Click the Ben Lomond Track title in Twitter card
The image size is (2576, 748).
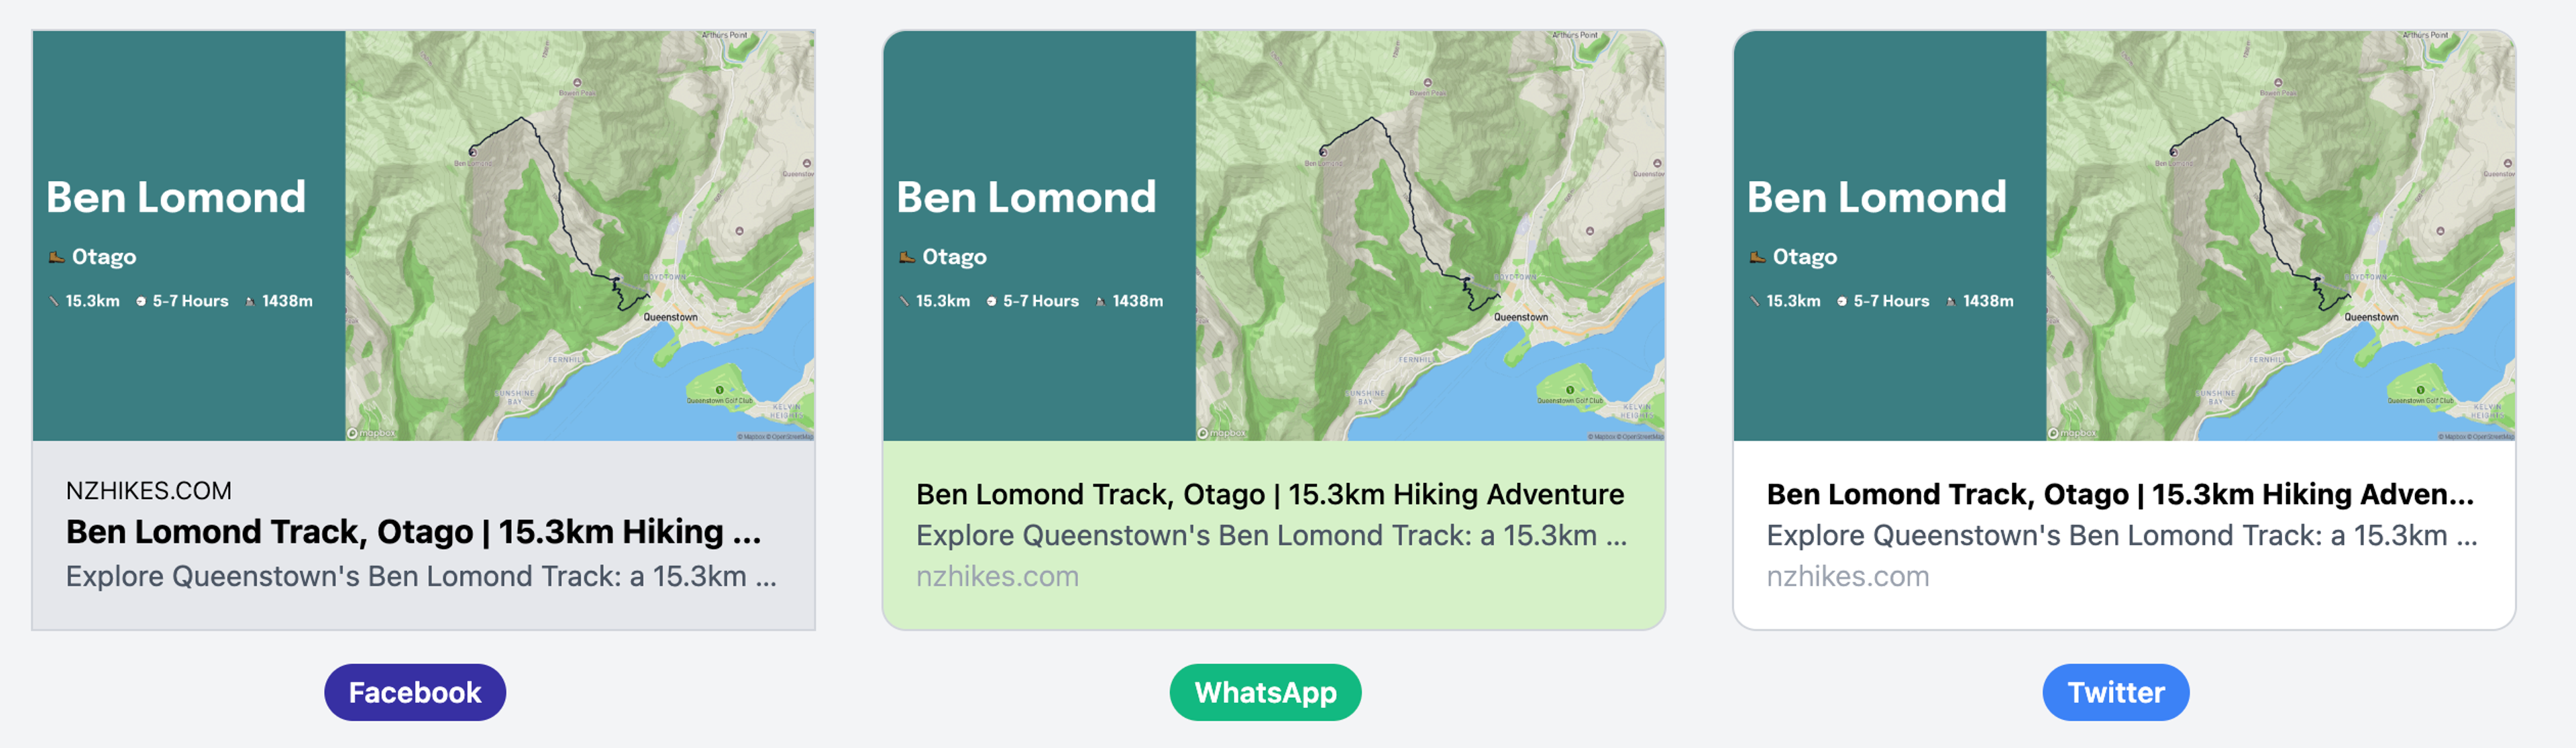point(2120,494)
